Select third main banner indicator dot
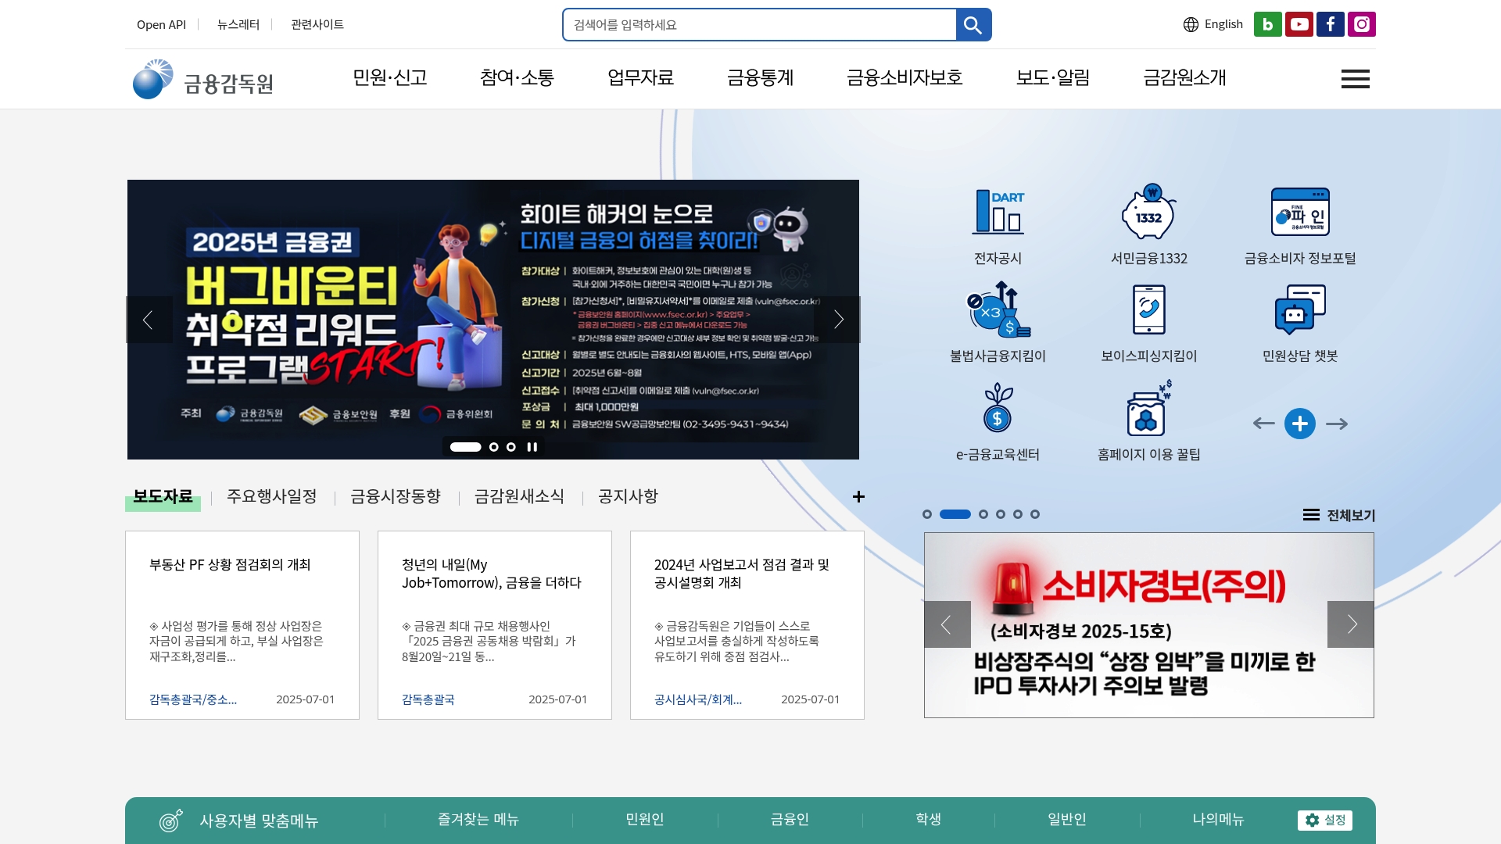The image size is (1501, 844). (x=511, y=447)
